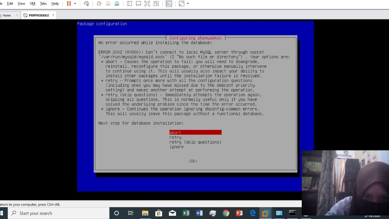Screen dimensions: 389x219
Task: Launch Microsoft Store from taskbar
Action: coord(159,213)
